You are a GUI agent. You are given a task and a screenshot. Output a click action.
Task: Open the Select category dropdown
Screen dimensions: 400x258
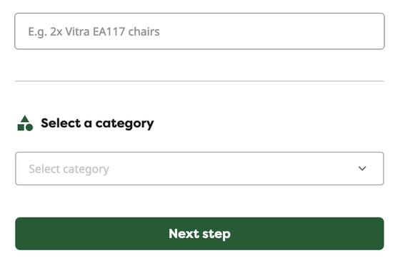pos(199,168)
